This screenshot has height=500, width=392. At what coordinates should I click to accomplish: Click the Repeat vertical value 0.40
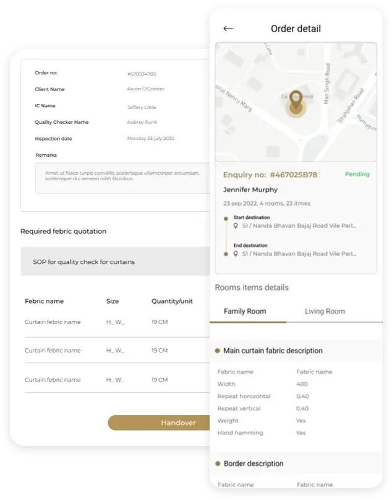(302, 408)
